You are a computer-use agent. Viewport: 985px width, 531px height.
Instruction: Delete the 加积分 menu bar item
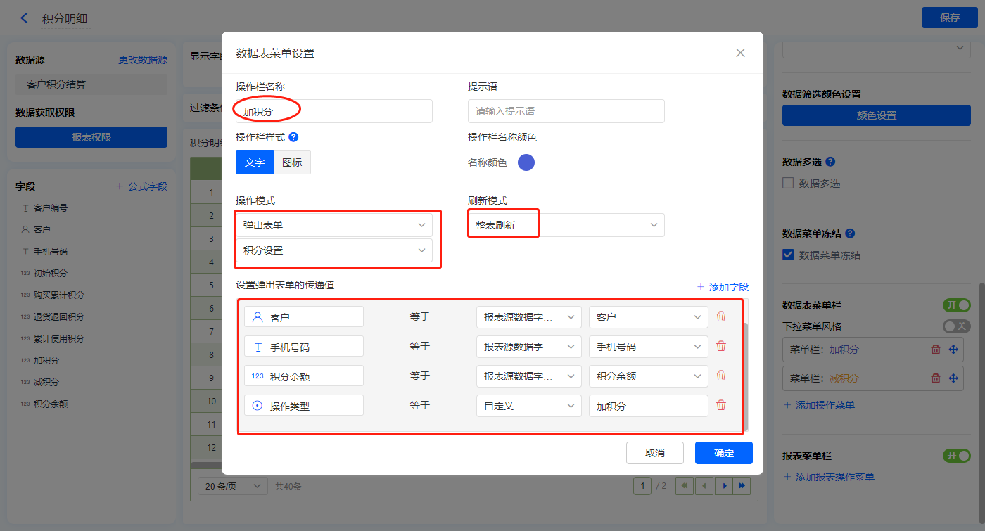(936, 350)
